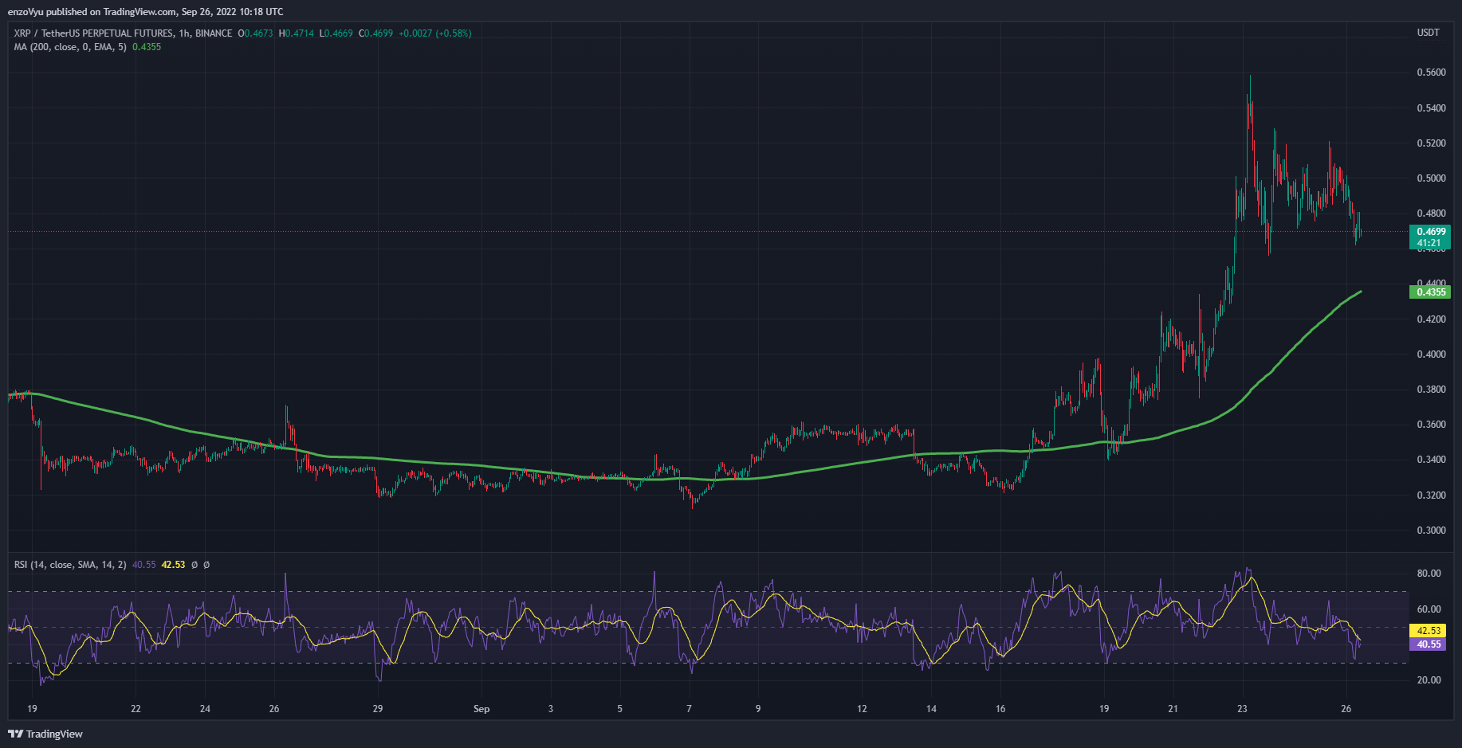This screenshot has height=748, width=1462.
Task: Click the 0.5000 price axis label
Action: click(1431, 178)
